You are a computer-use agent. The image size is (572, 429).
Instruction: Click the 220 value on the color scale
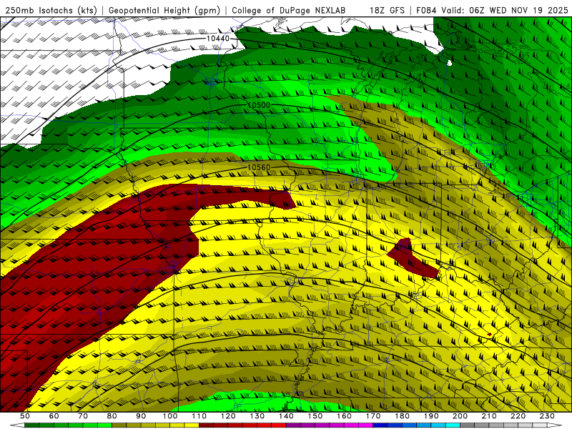click(518, 416)
